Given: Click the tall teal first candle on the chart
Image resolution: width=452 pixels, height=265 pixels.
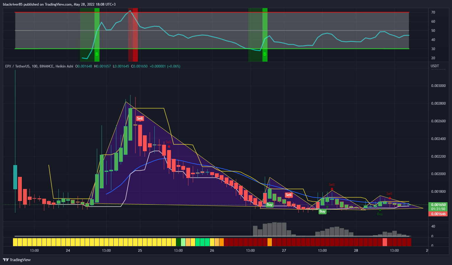Looking at the screenshot, I should point(15,177).
